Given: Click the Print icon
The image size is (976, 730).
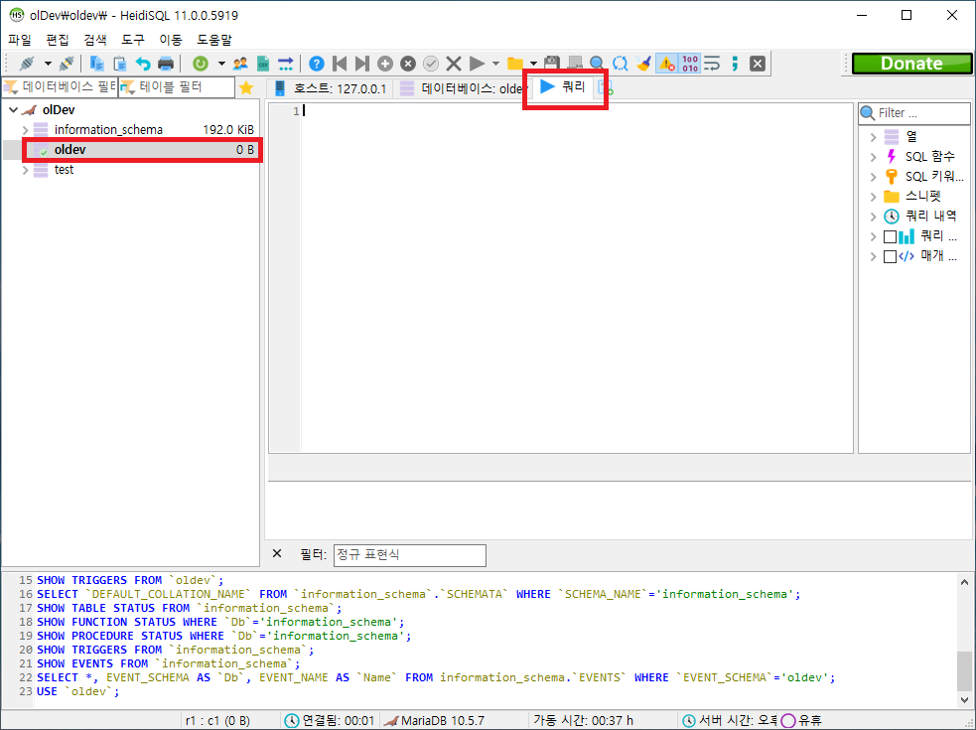Looking at the screenshot, I should click(x=166, y=64).
